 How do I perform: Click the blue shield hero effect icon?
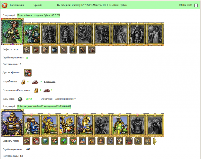point(45,141)
